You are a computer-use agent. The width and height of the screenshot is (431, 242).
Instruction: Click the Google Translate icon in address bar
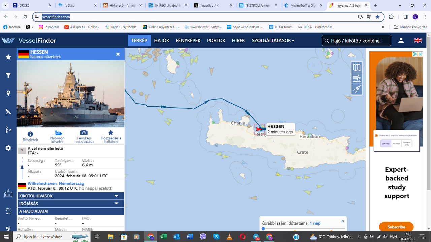tap(369, 17)
